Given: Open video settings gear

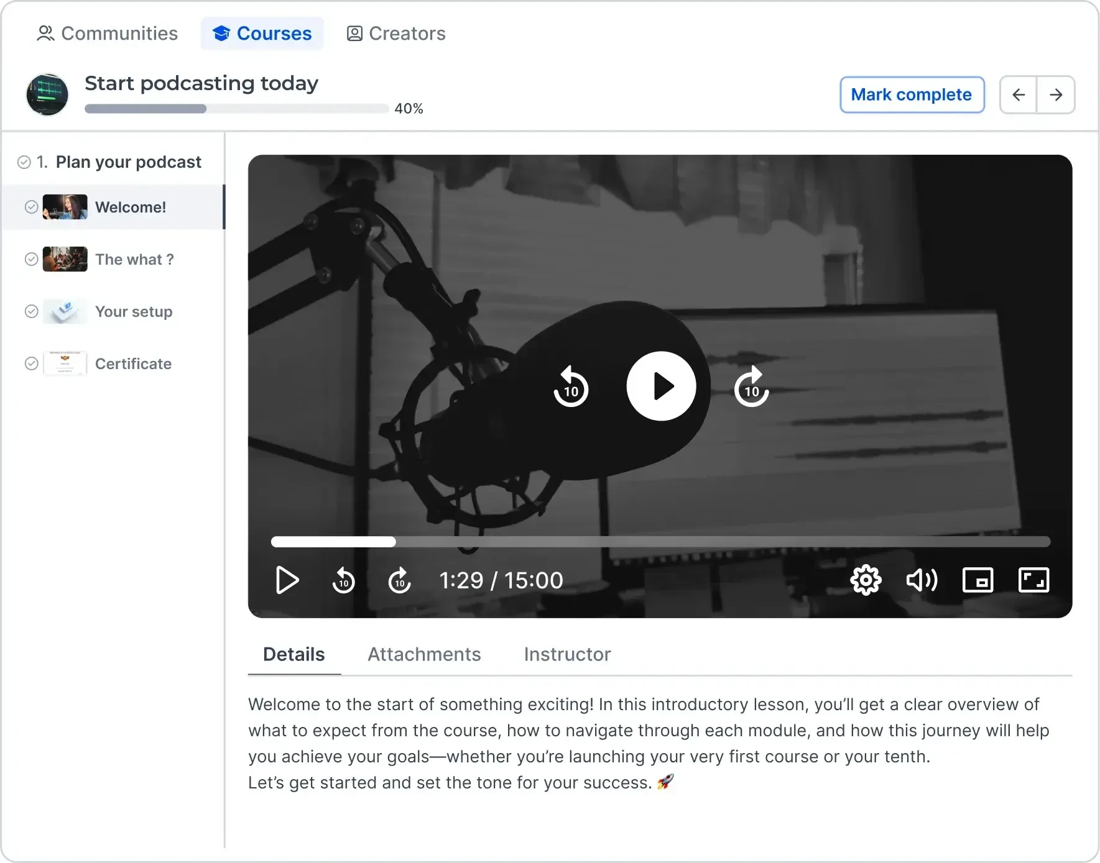Looking at the screenshot, I should click(x=866, y=580).
